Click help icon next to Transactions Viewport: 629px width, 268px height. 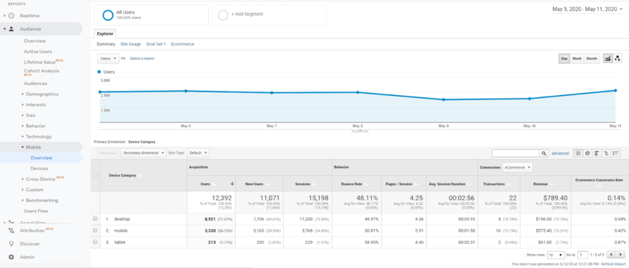(509, 184)
